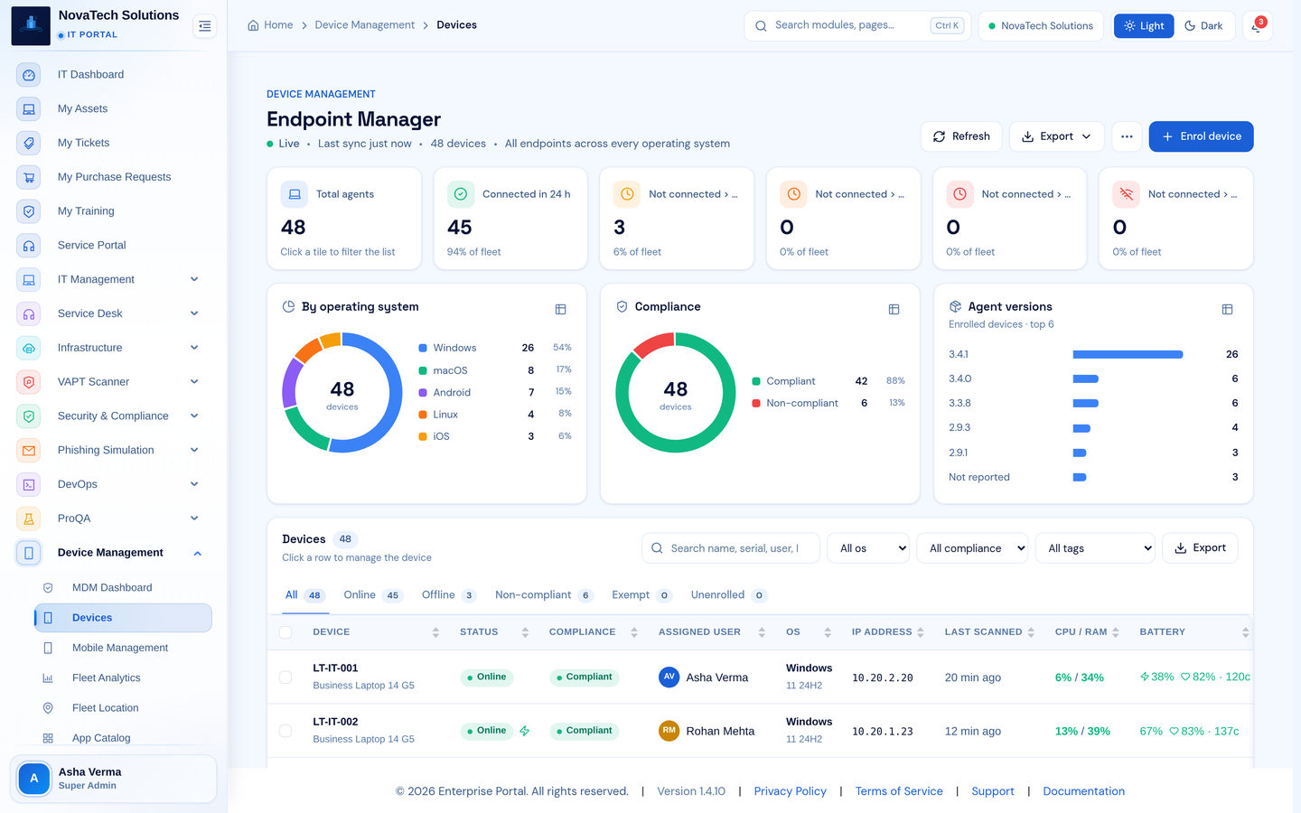
Task: Click the lightning icon for LT-IT-002
Action: tap(524, 731)
